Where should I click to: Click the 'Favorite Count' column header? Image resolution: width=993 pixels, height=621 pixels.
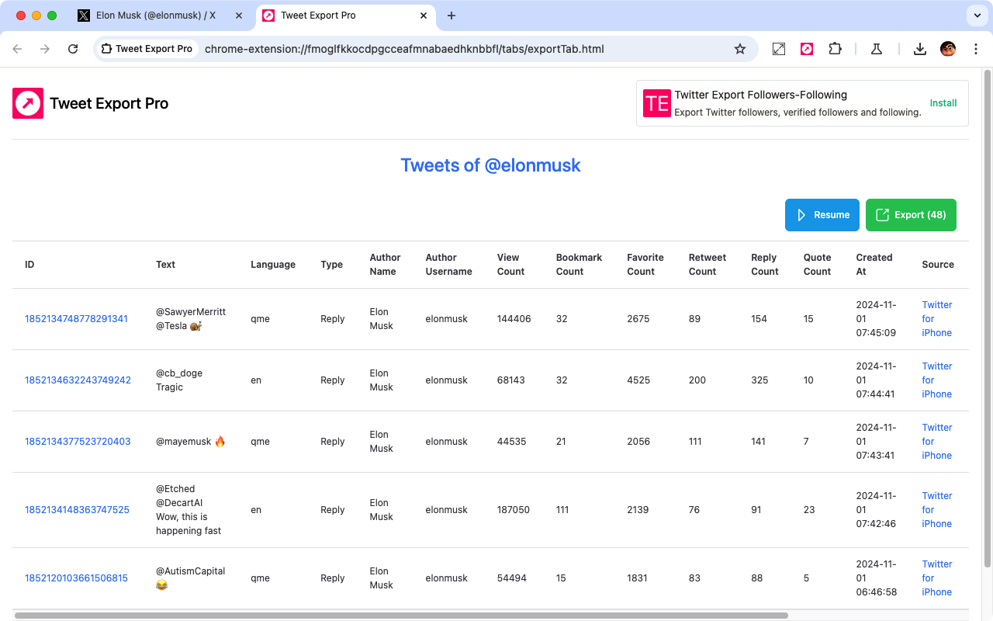tap(645, 265)
